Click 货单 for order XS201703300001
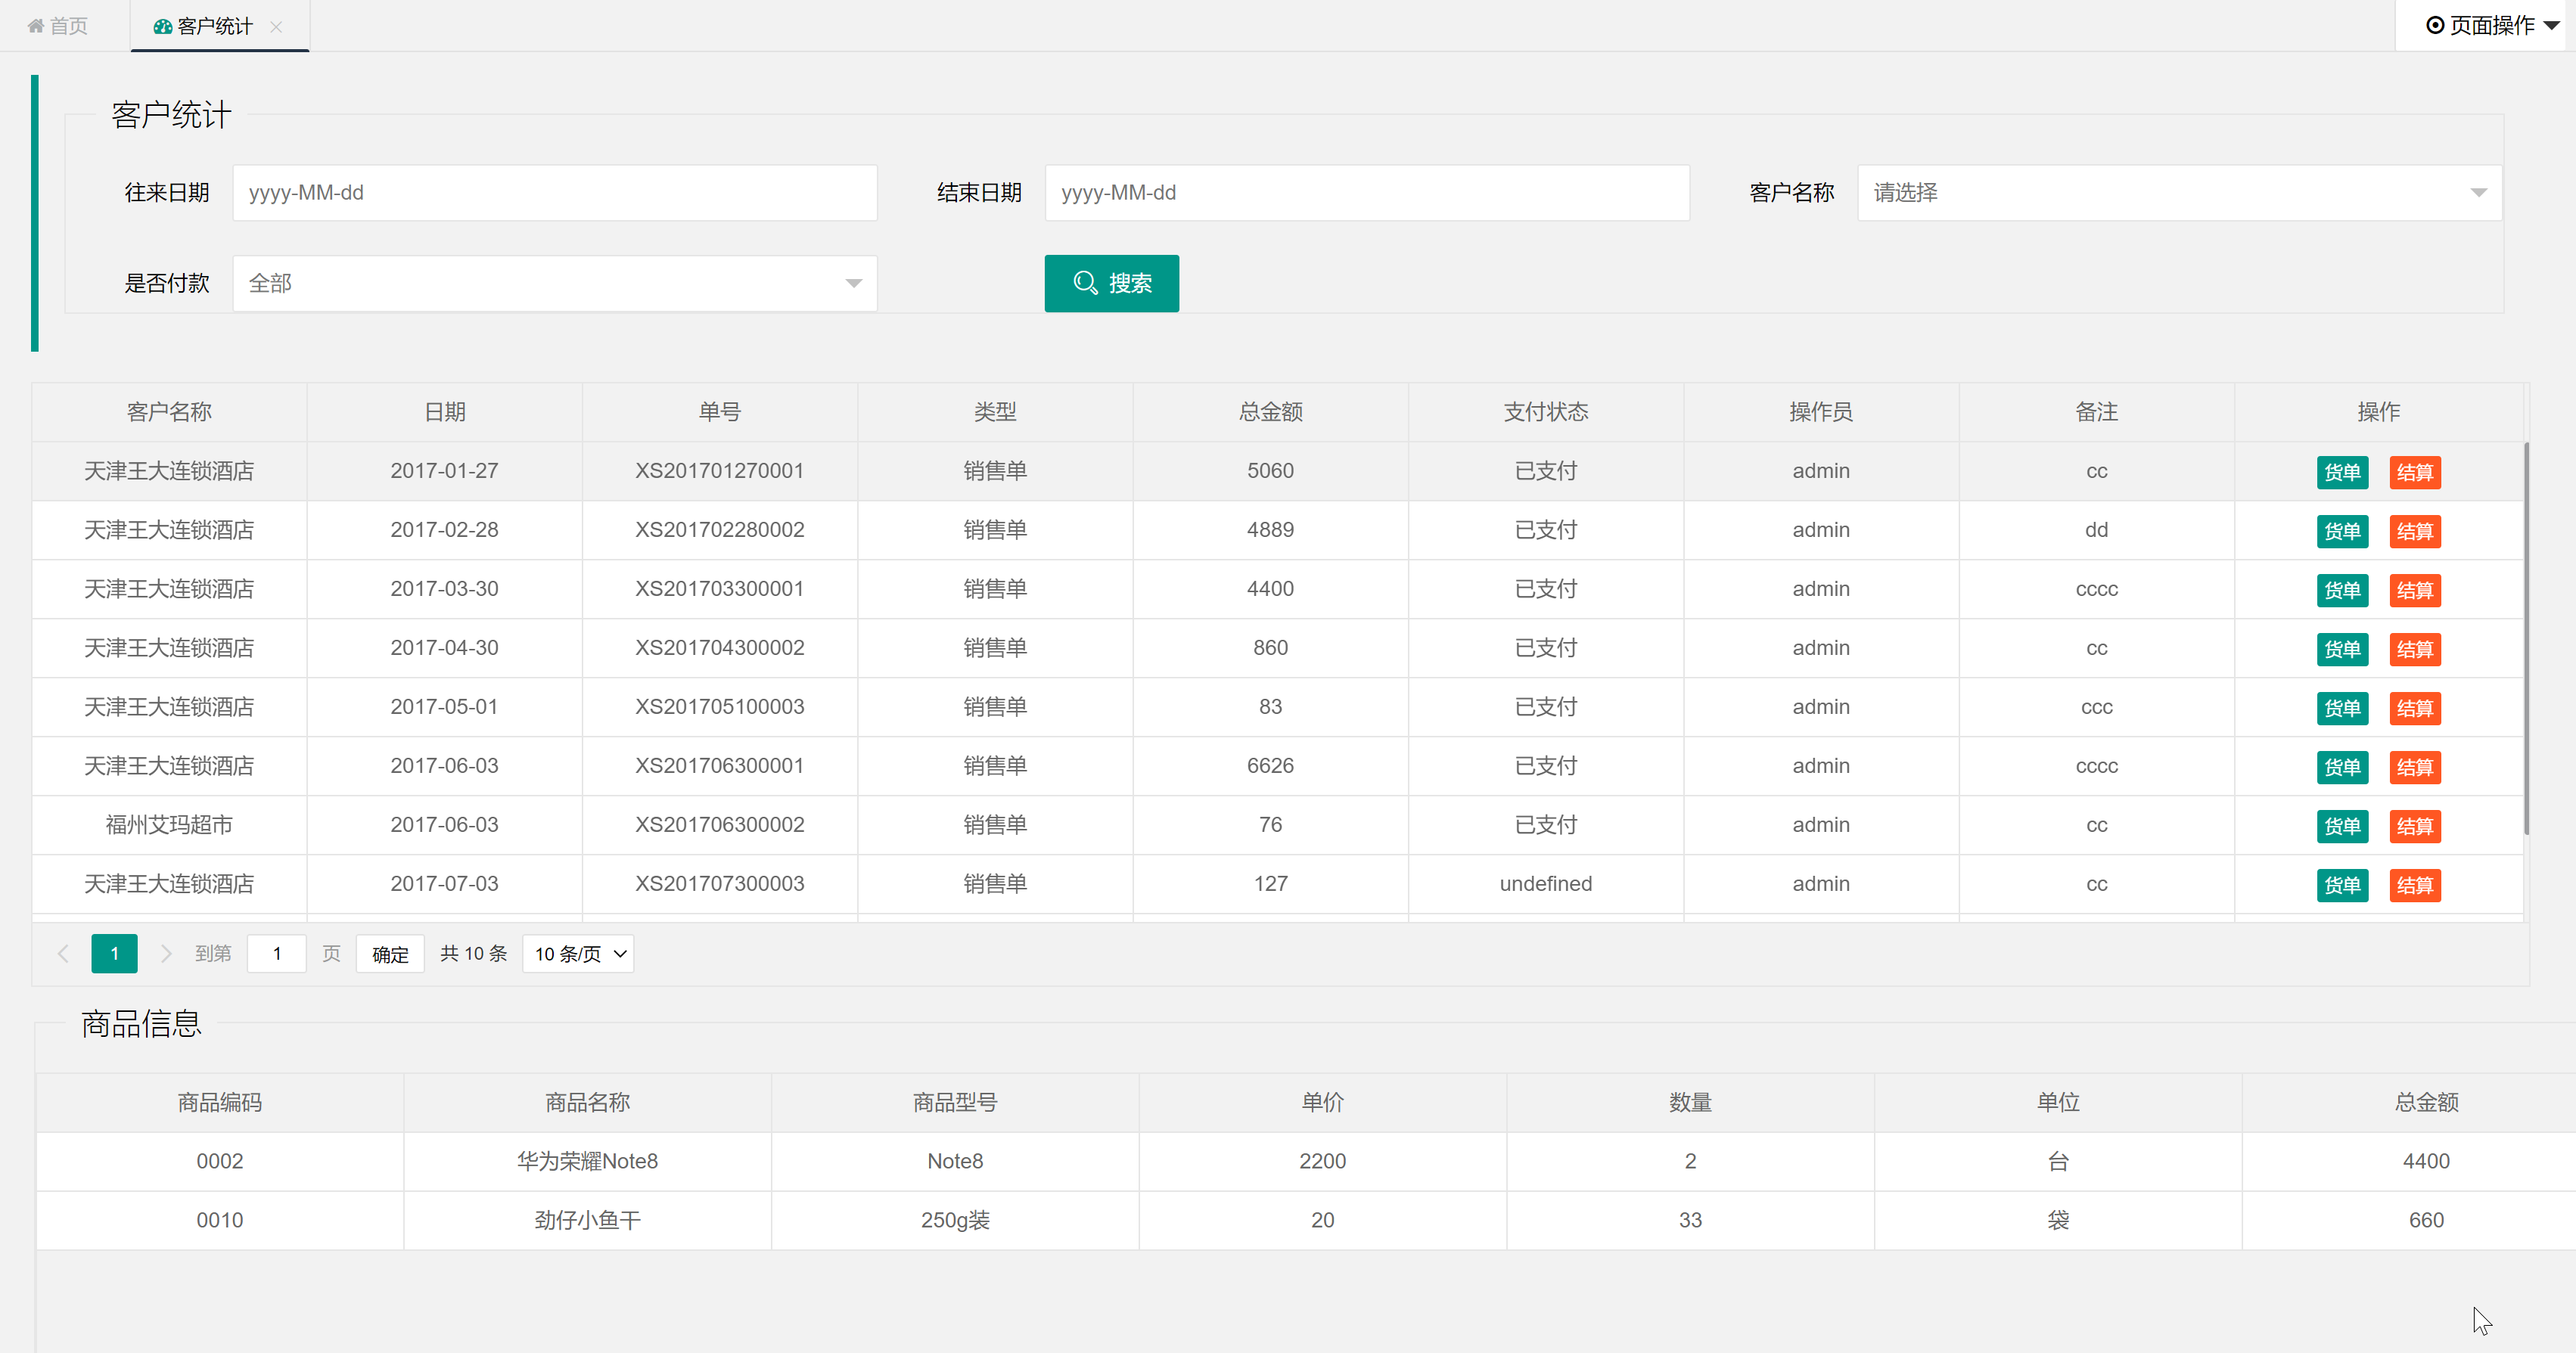2576x1353 pixels. pyautogui.click(x=2342, y=590)
